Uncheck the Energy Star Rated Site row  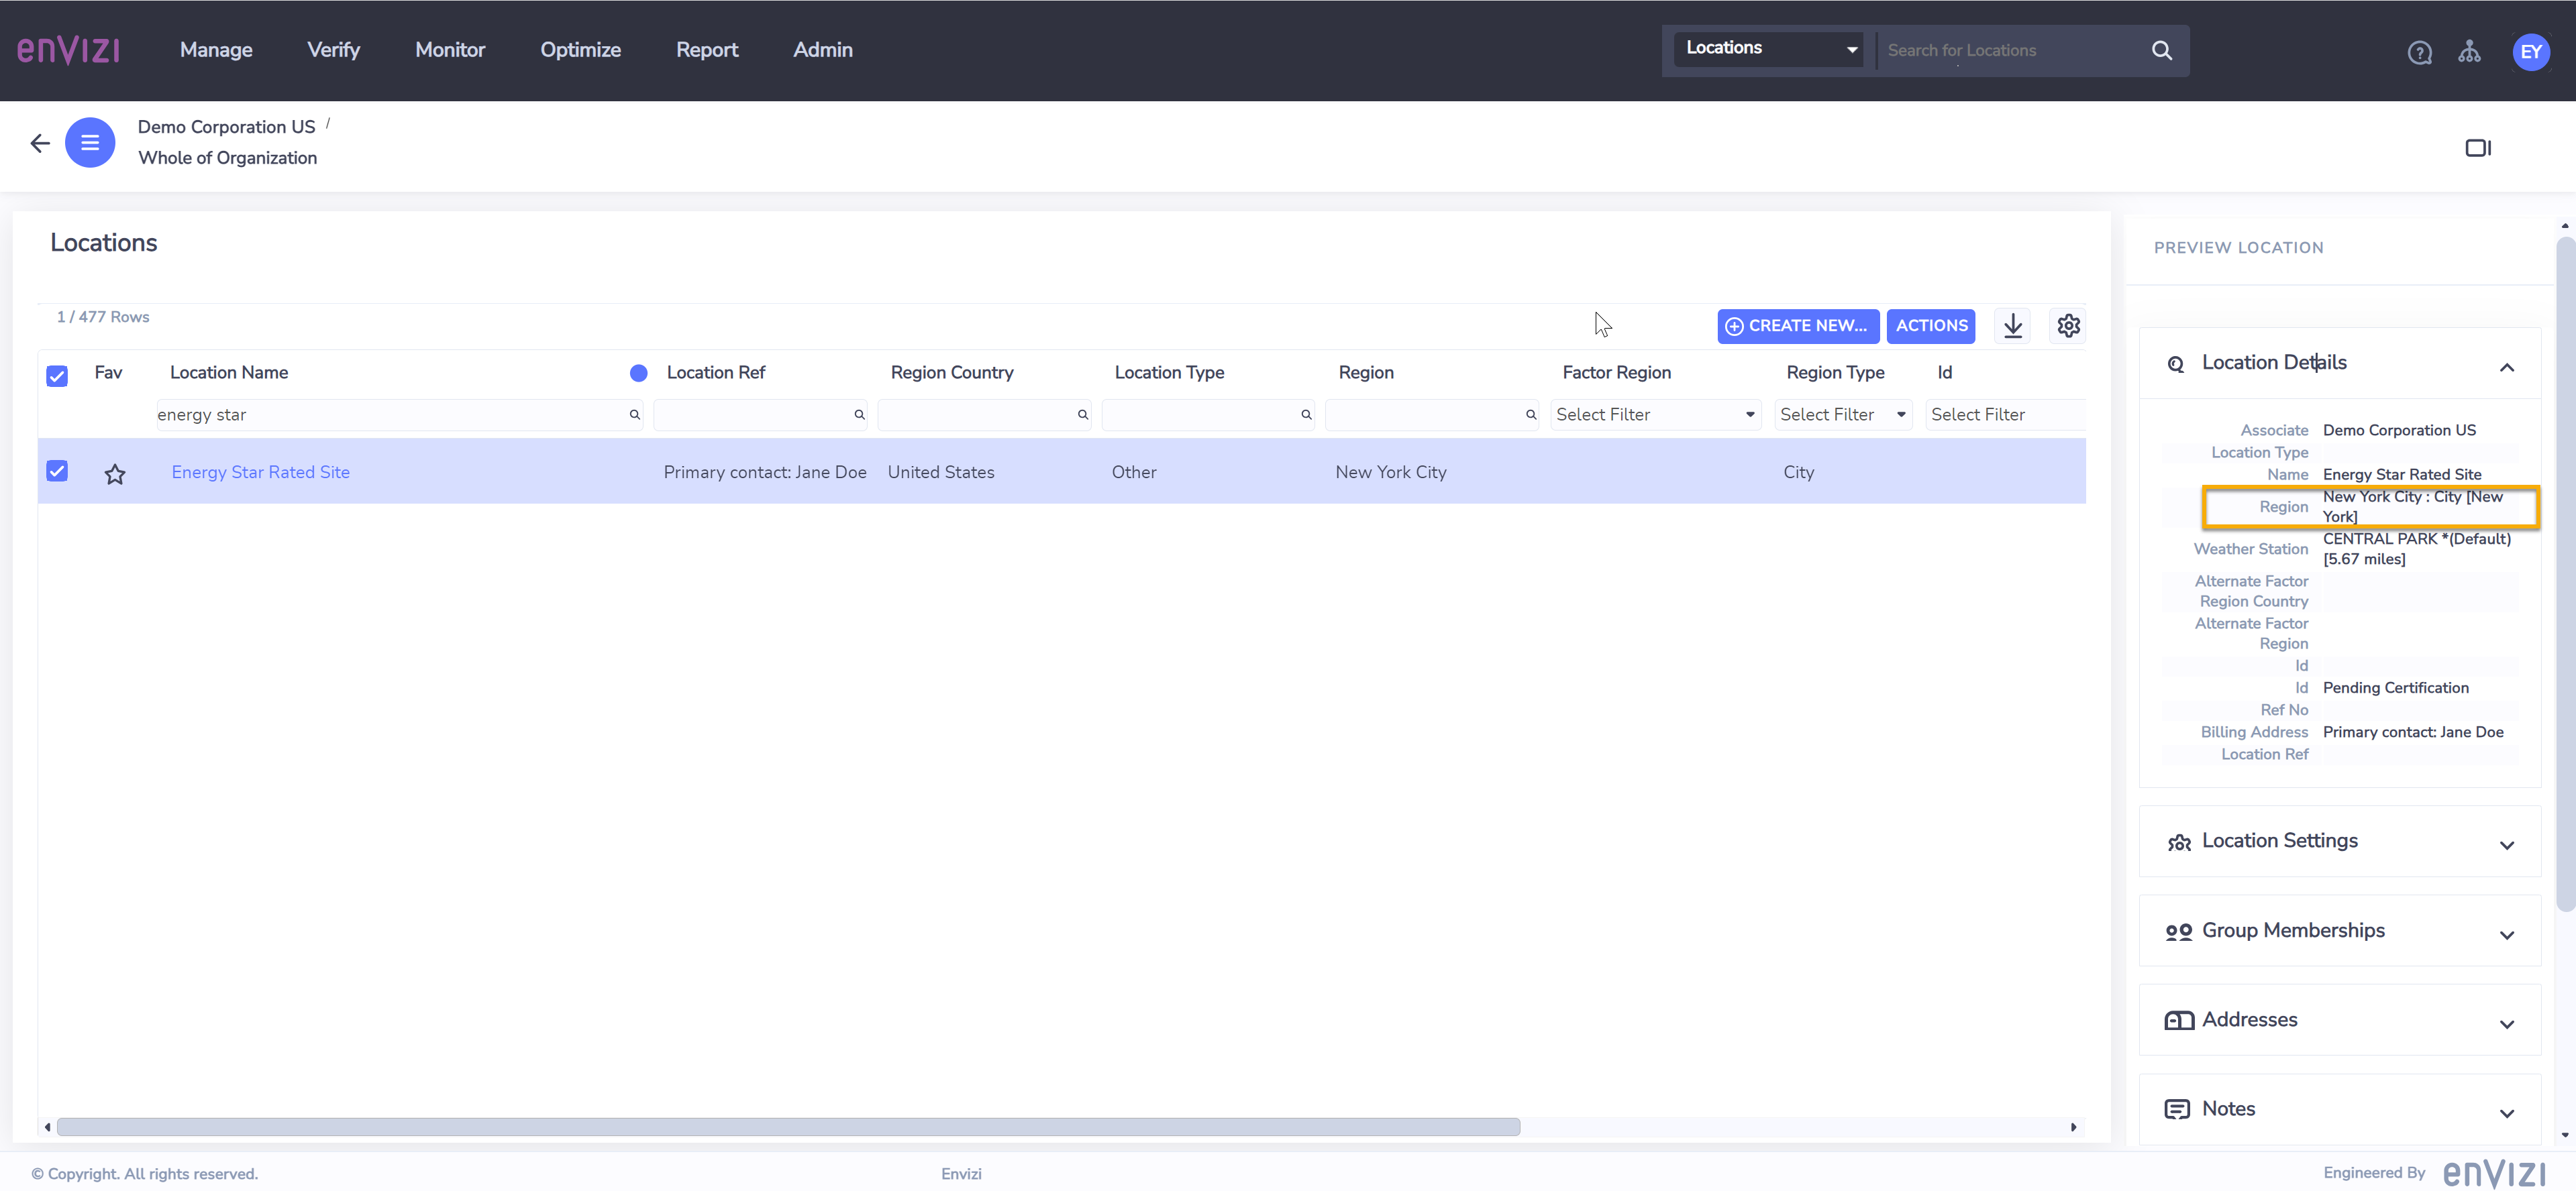click(57, 471)
